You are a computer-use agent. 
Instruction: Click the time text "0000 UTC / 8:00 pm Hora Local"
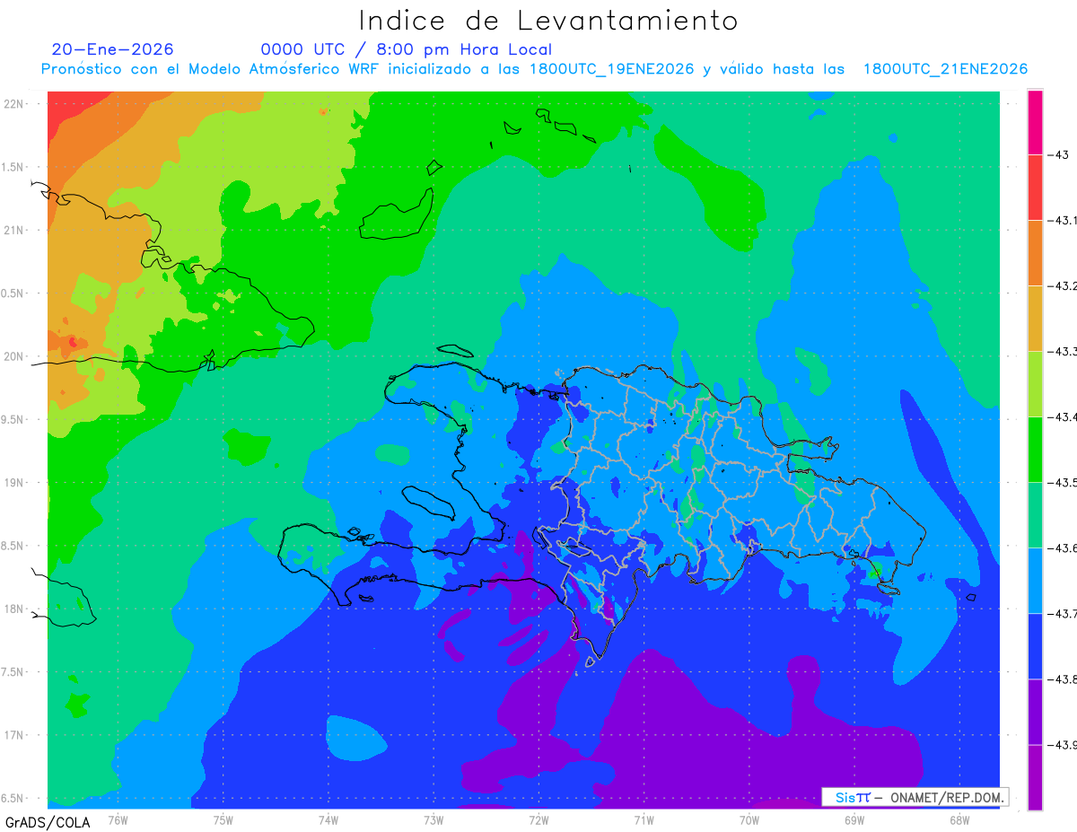click(407, 49)
